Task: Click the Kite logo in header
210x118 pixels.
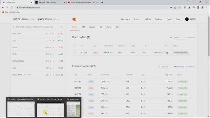Action: [x=74, y=19]
